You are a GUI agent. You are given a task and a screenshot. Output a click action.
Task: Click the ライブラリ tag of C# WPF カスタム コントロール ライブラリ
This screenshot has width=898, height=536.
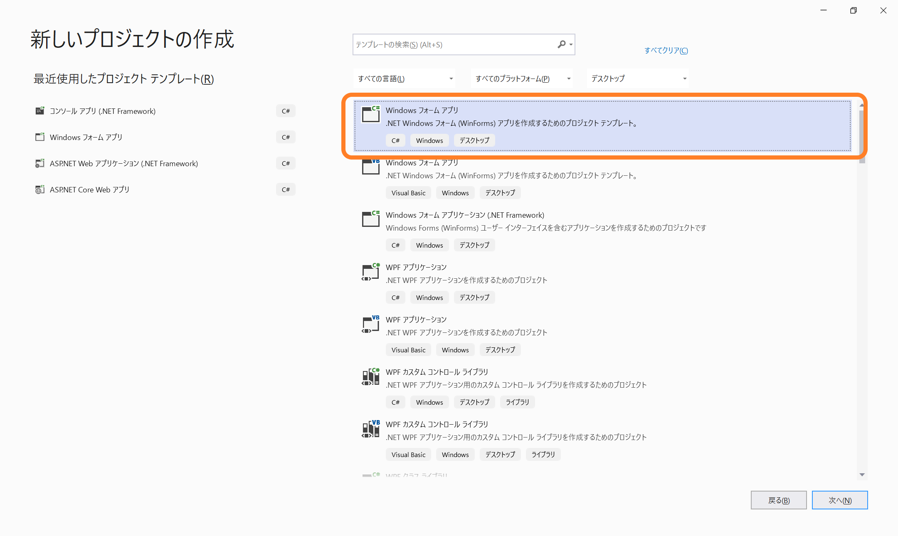(x=518, y=402)
